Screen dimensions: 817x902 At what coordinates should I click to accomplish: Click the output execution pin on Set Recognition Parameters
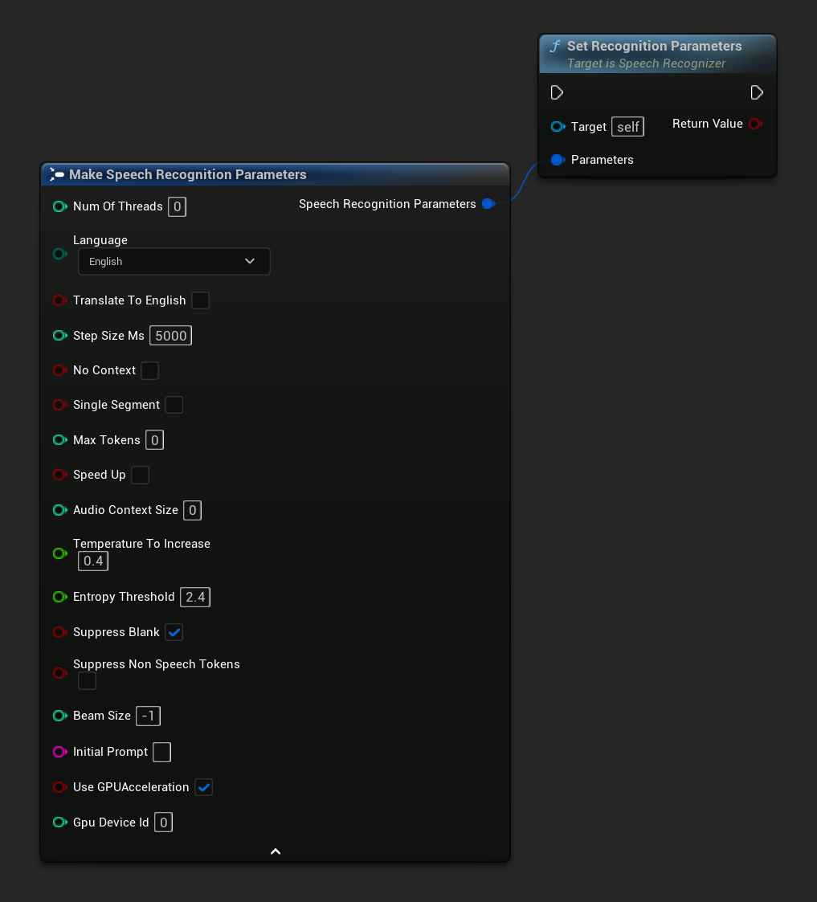click(x=756, y=93)
